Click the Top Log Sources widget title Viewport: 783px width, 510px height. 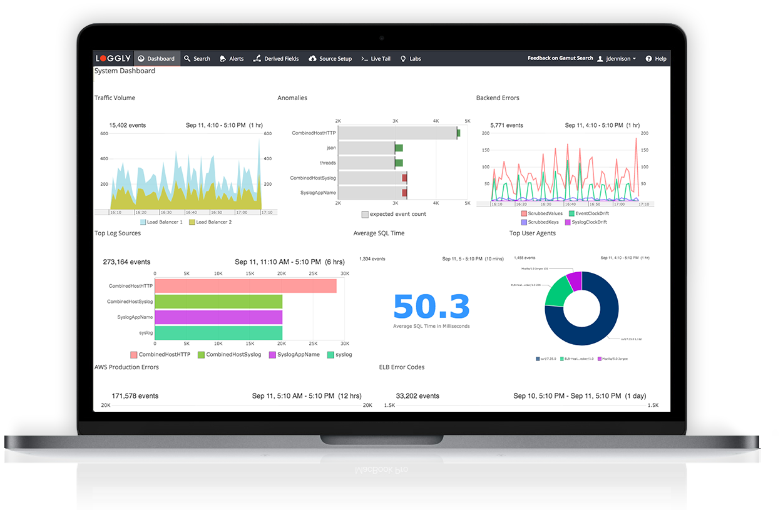pos(118,233)
